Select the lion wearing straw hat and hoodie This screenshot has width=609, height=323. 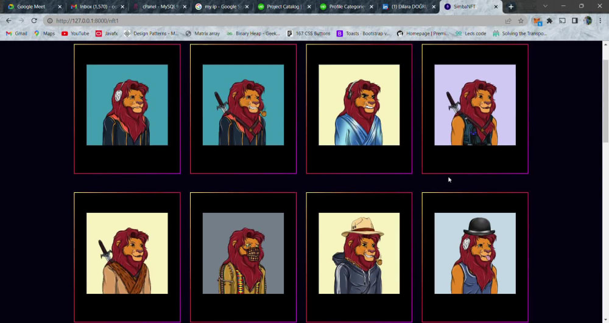tap(359, 253)
